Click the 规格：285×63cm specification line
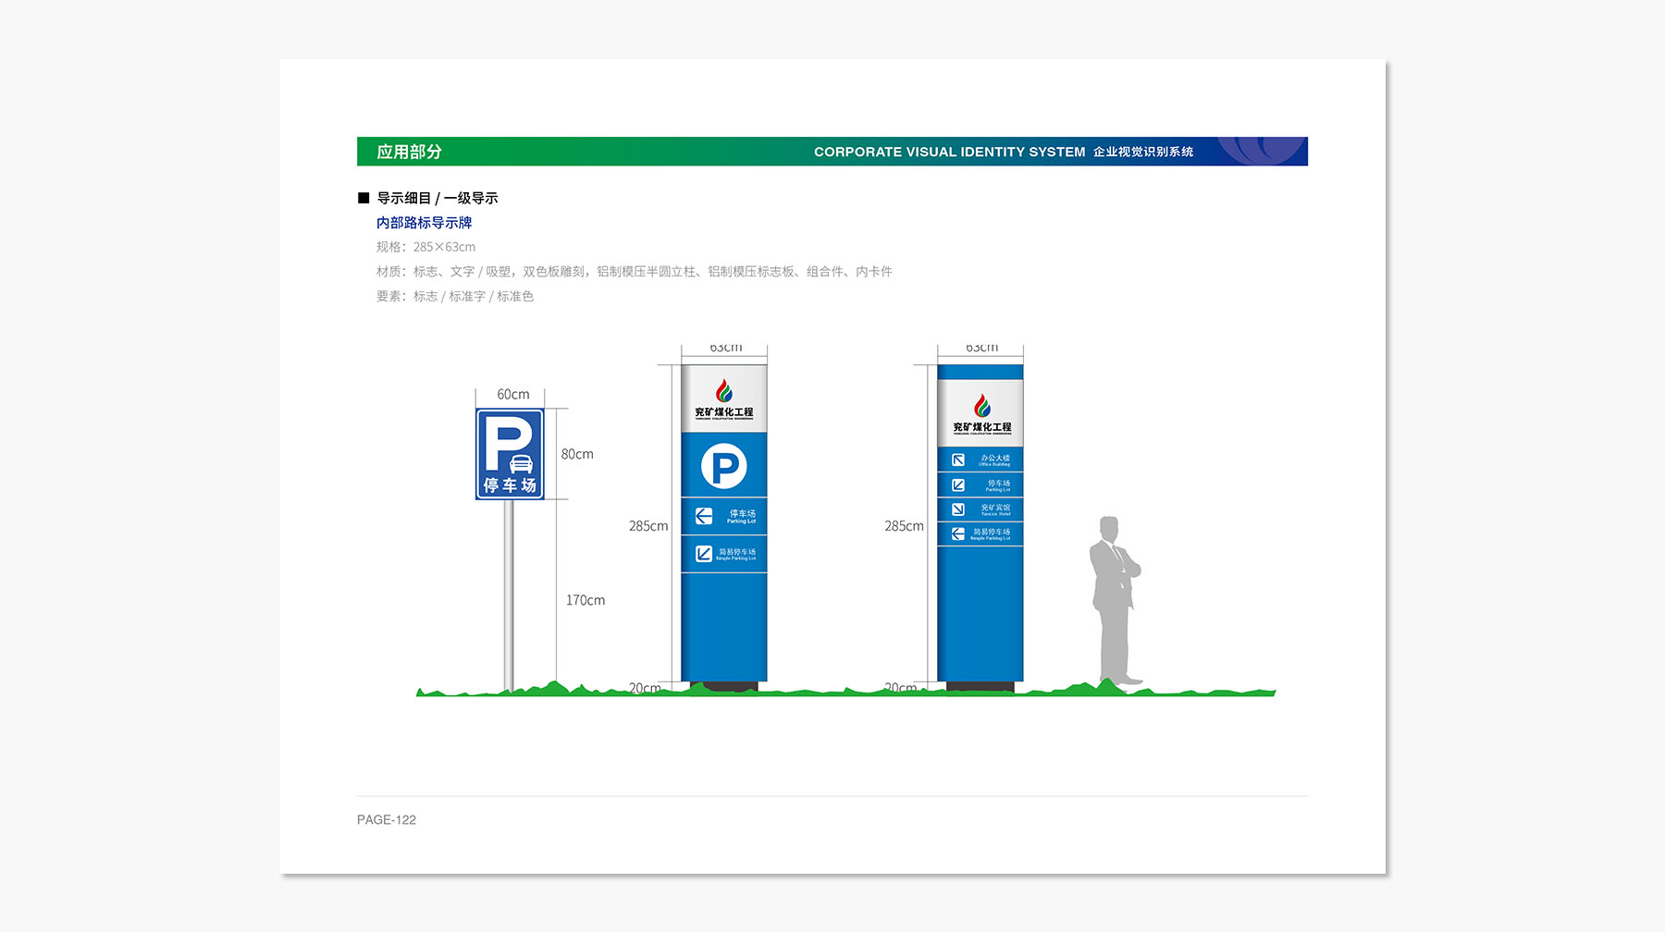The image size is (1665, 932). [x=425, y=247]
